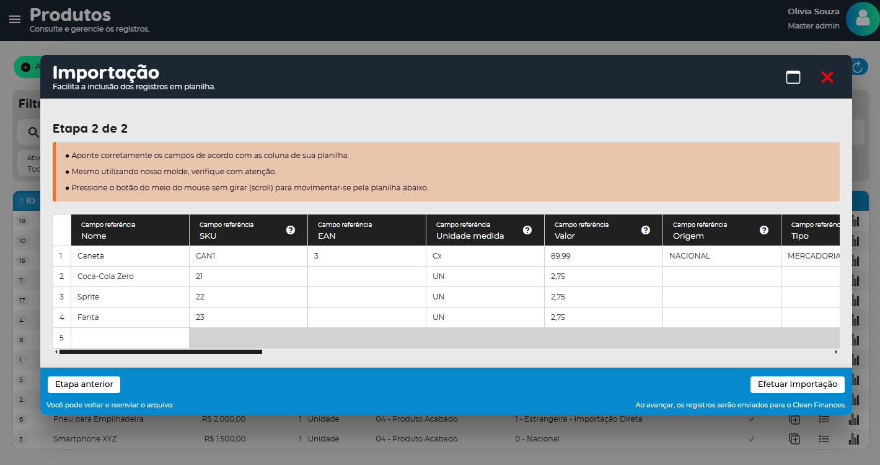Viewport: 880px width, 465px height.
Task: Open the EAN reference field selector
Action: [x=366, y=231]
